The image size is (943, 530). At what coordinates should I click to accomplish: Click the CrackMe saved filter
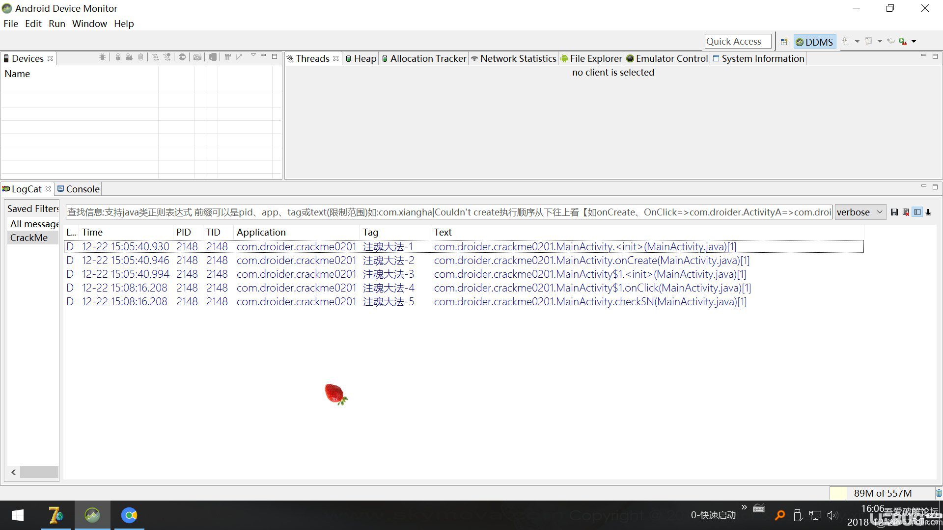(x=28, y=238)
